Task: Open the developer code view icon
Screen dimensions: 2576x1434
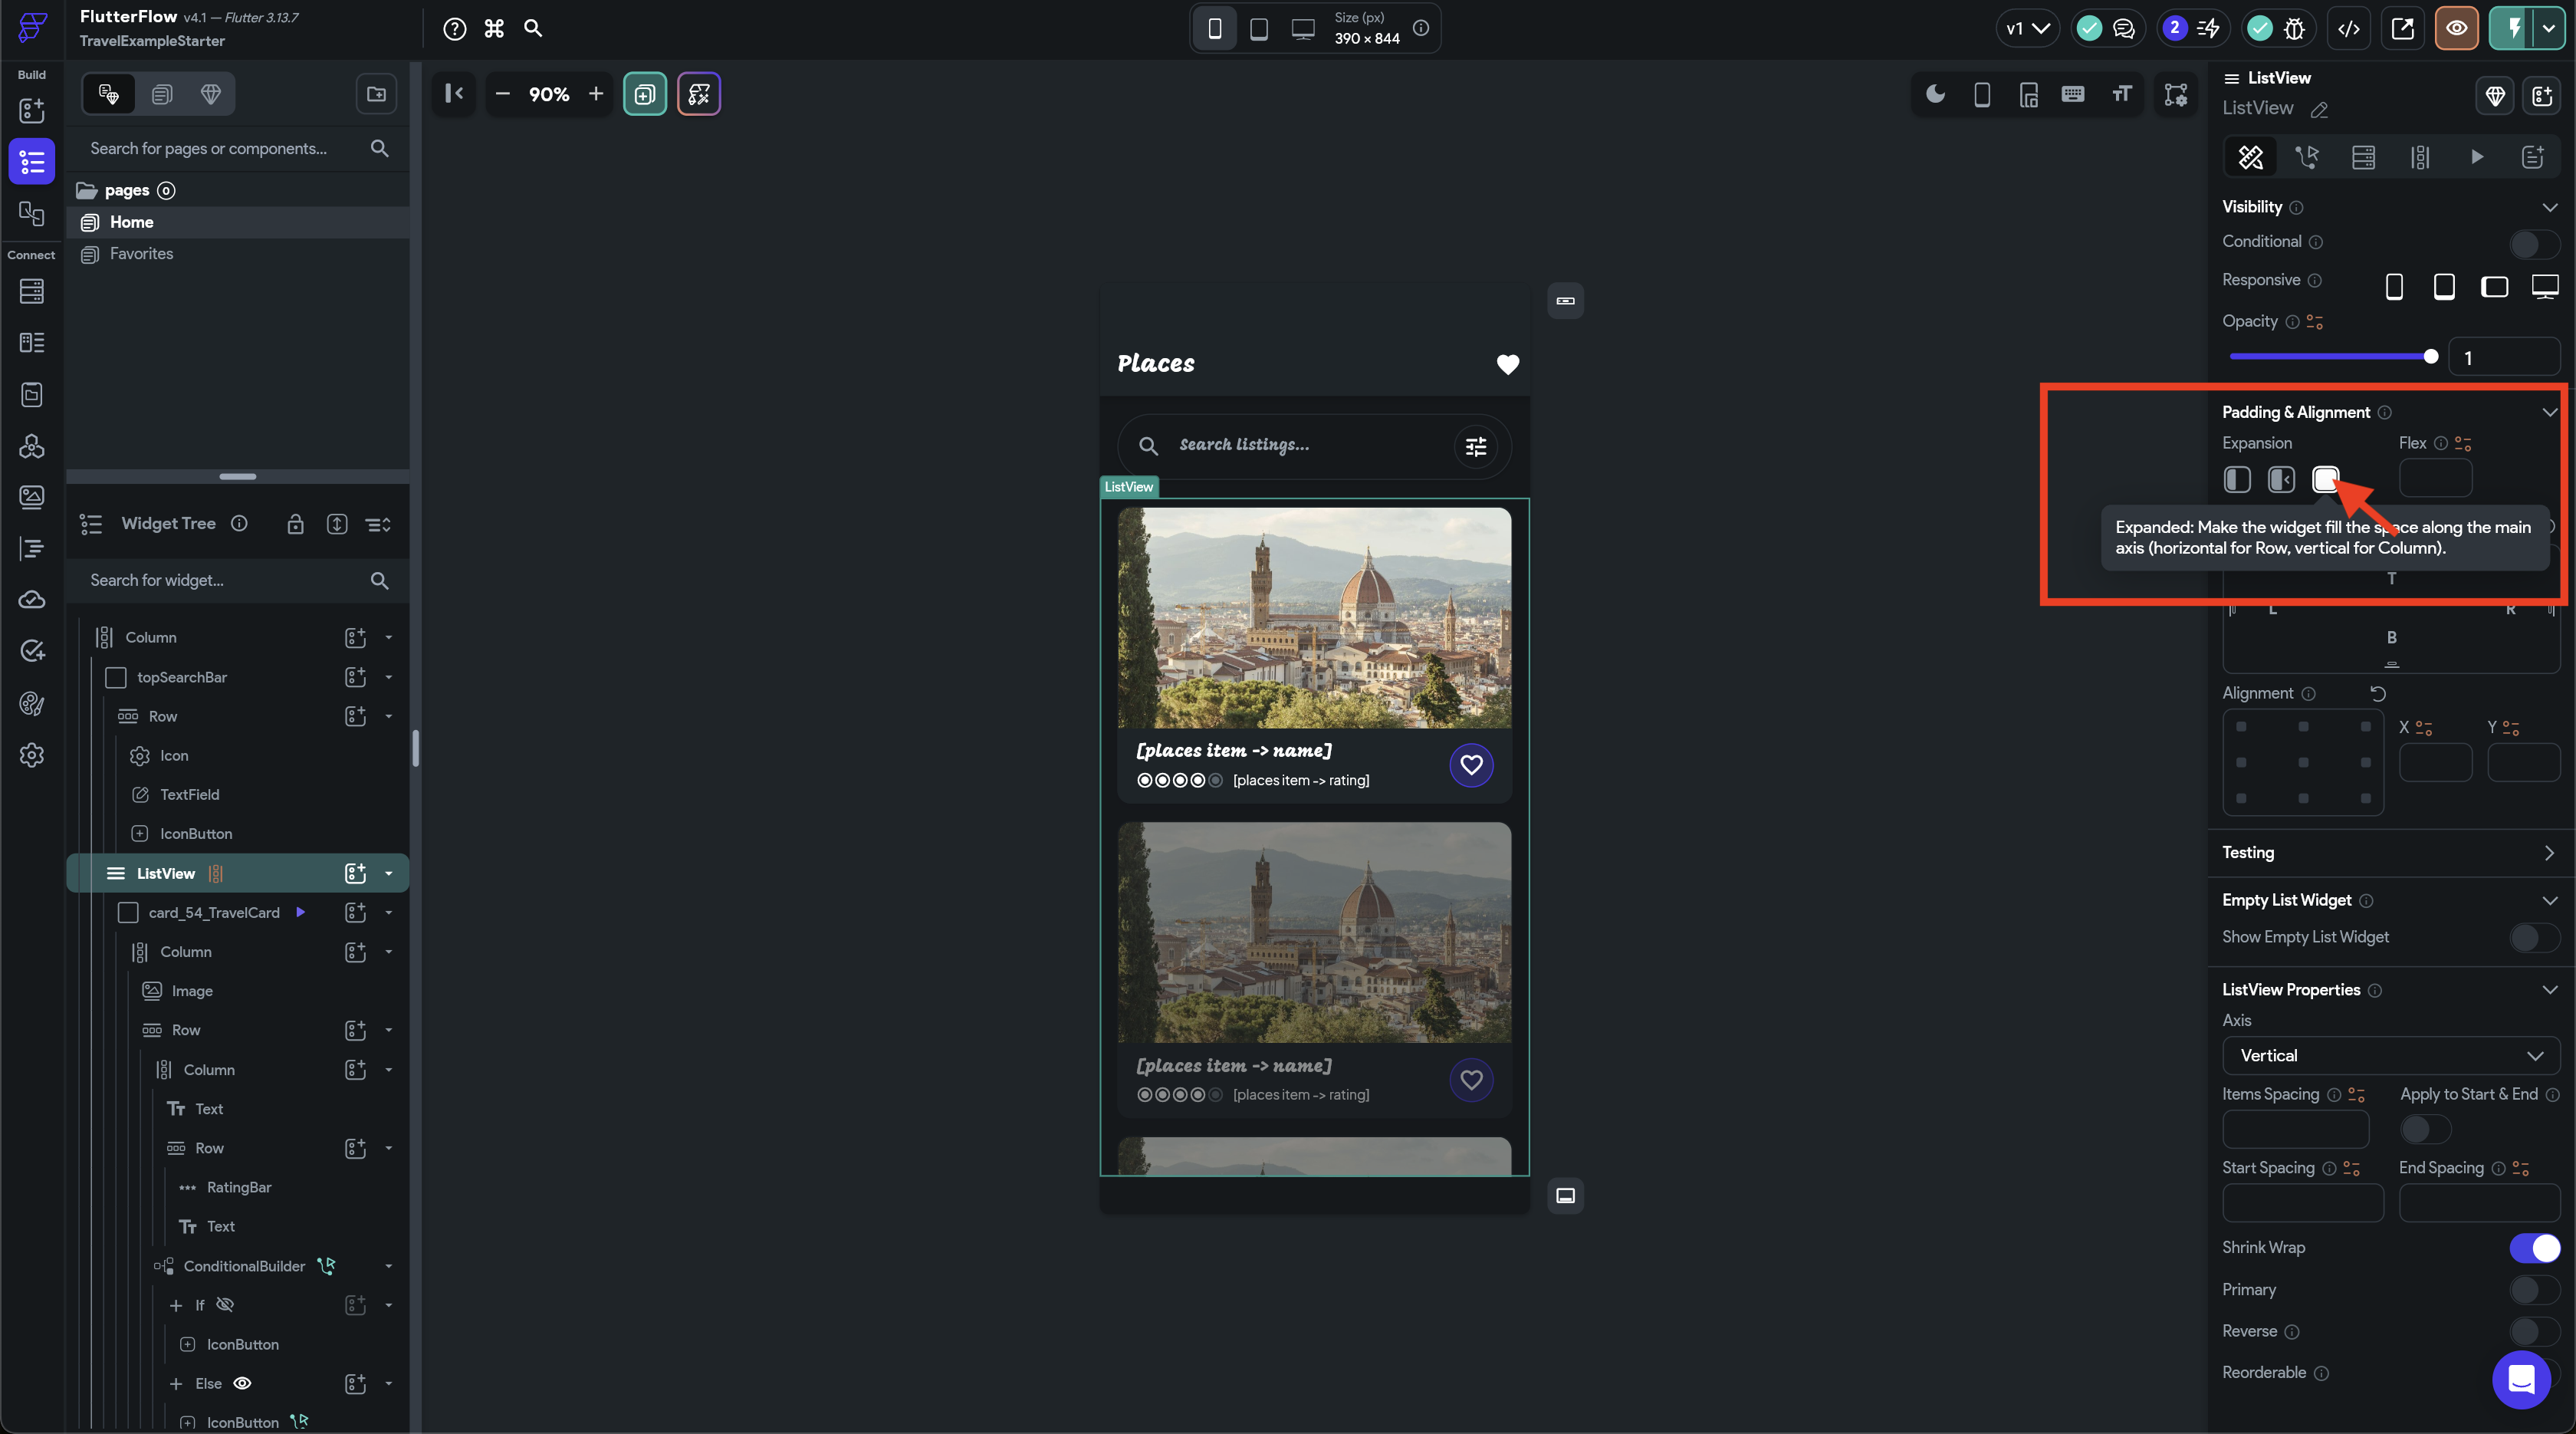Action: tap(2349, 28)
